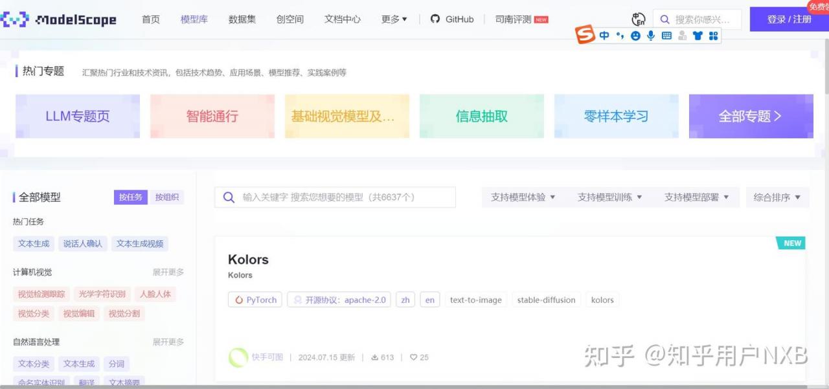
Task: Click the Sogou input method S logo
Action: click(x=585, y=35)
